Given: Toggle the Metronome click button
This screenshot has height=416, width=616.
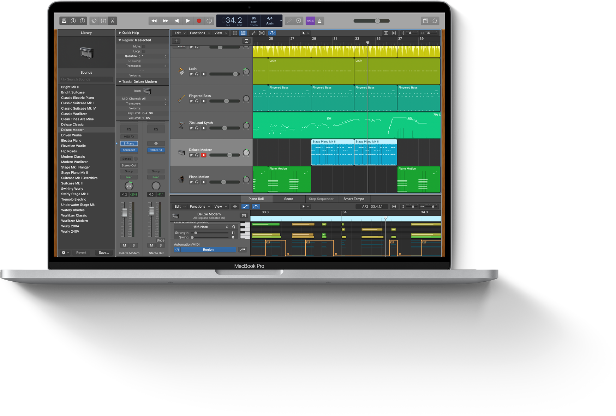Looking at the screenshot, I should [319, 21].
